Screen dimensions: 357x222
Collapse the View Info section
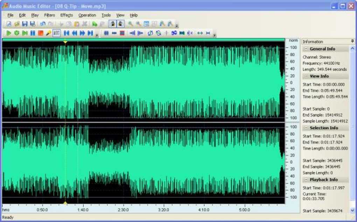[306, 76]
